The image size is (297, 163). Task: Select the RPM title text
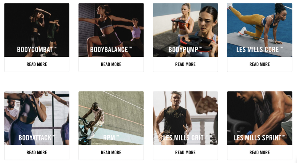click(111, 138)
